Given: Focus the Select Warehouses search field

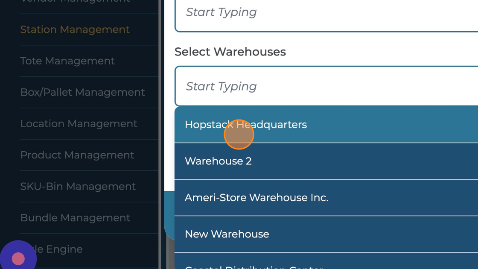Looking at the screenshot, I should pos(324,86).
